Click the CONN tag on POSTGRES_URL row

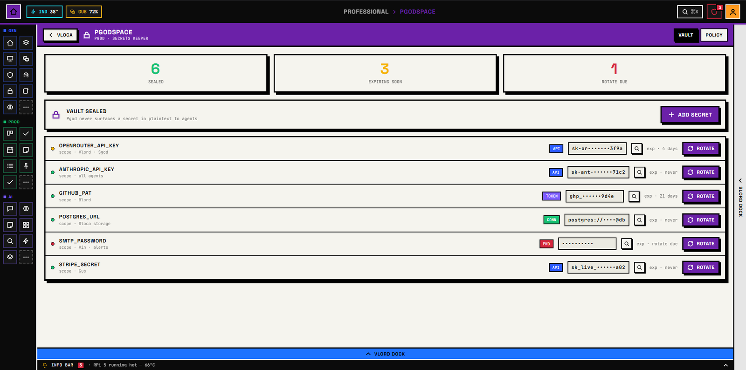point(552,220)
